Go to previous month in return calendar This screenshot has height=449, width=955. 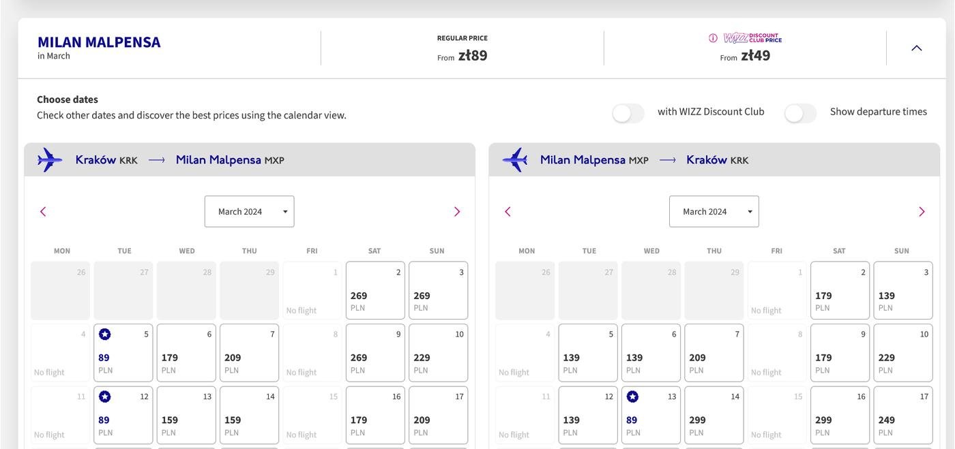[508, 212]
